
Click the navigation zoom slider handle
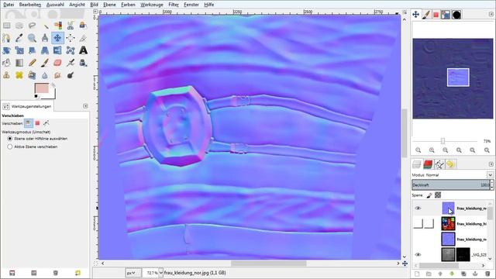(x=443, y=141)
